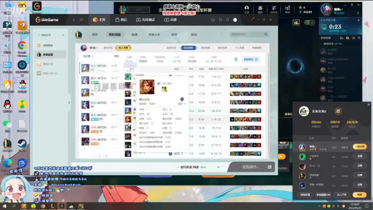Like the Boss丶Qc player
The image size is (373, 210).
(359, 166)
